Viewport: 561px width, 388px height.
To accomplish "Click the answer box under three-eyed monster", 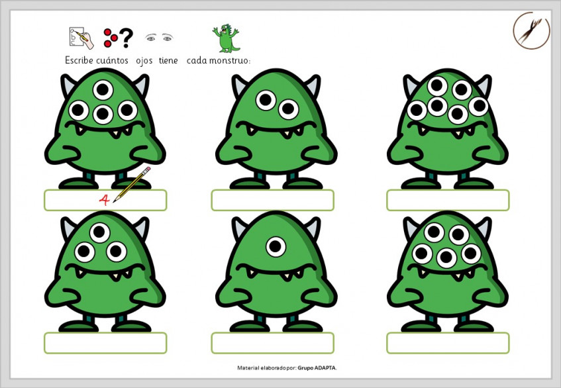I will (105, 343).
